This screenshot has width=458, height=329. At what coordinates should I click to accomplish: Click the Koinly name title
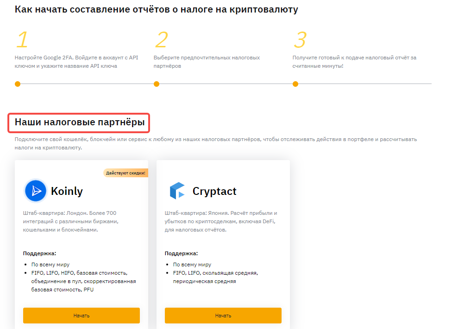coord(67,191)
